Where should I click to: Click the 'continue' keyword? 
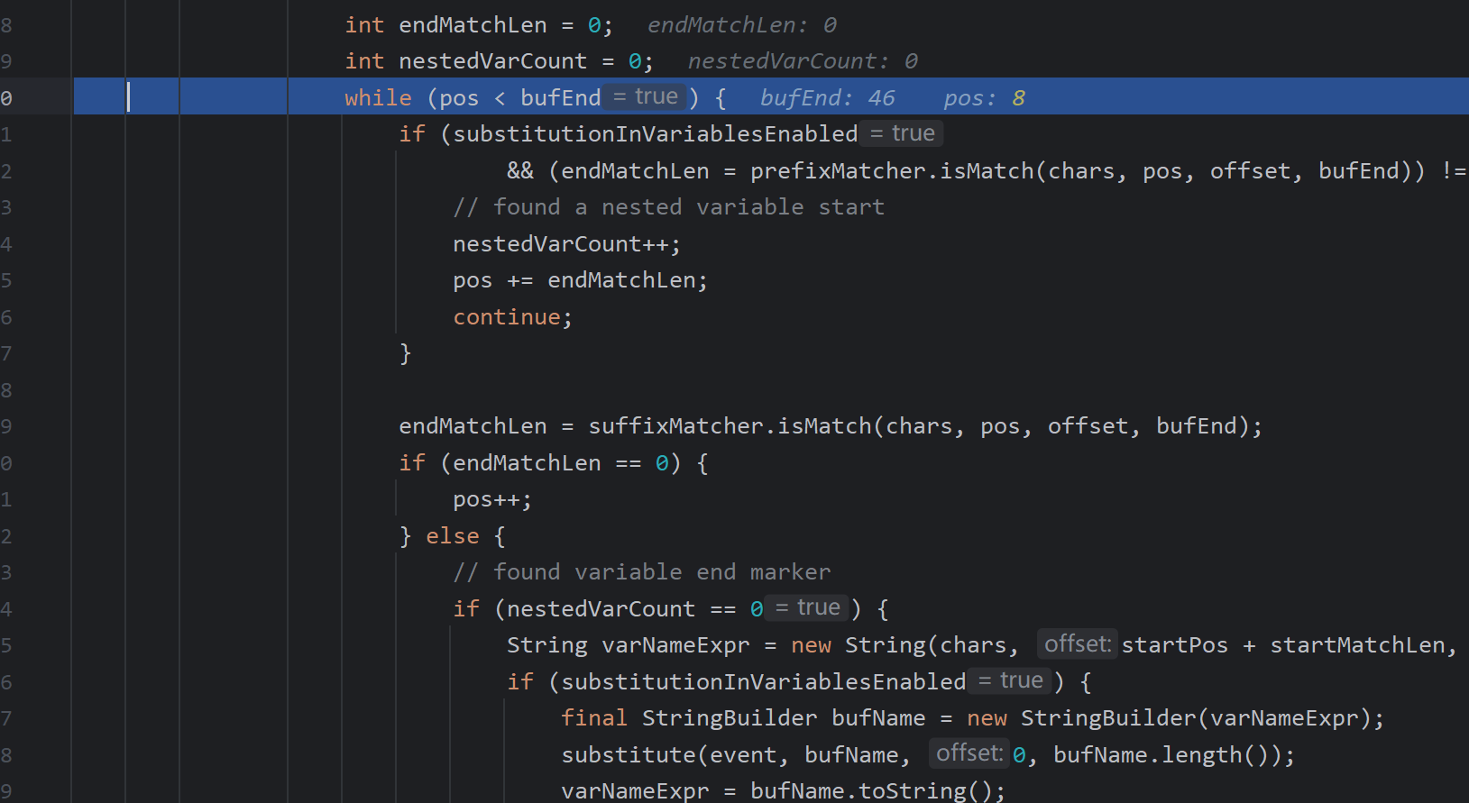506,317
